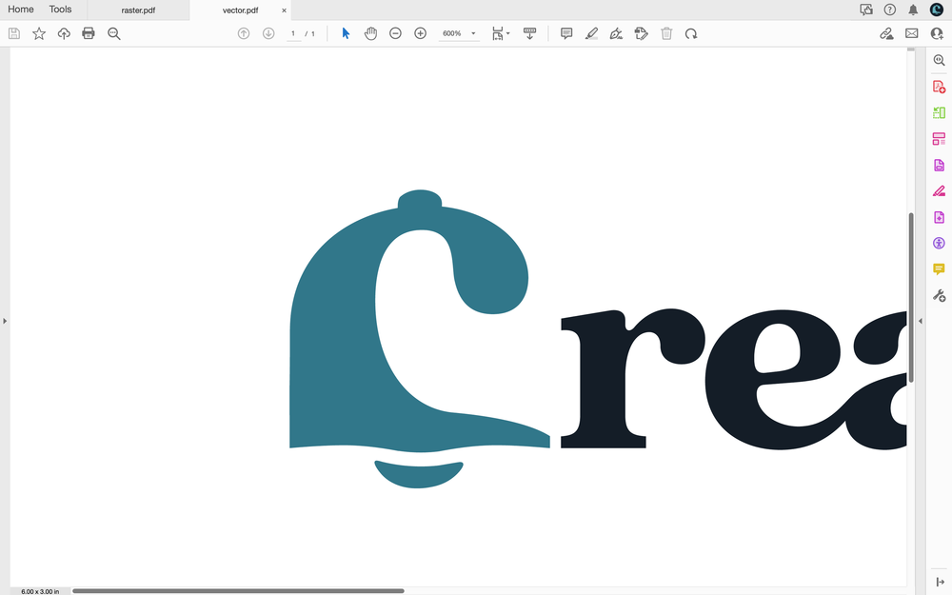Activate the rotate pages tool
The height and width of the screenshot is (595, 952).
(x=692, y=33)
